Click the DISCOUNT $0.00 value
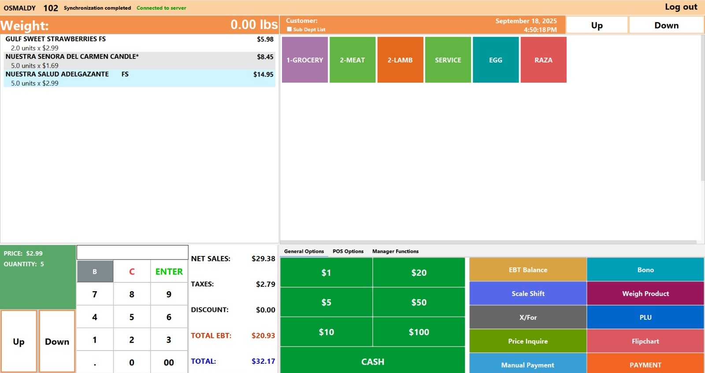The height and width of the screenshot is (373, 705). 265,310
